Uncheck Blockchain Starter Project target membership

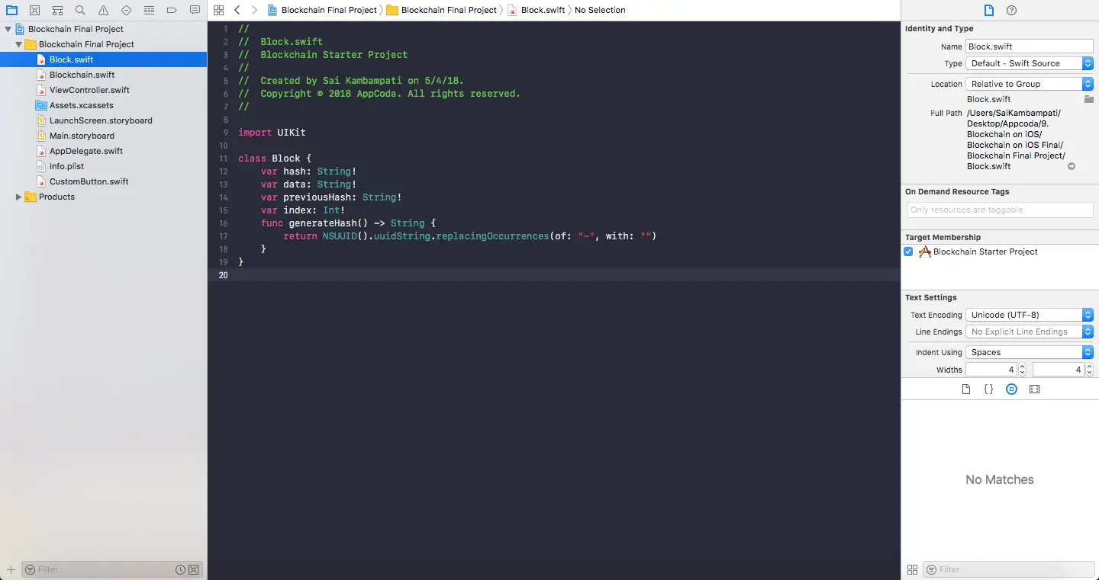click(x=908, y=252)
